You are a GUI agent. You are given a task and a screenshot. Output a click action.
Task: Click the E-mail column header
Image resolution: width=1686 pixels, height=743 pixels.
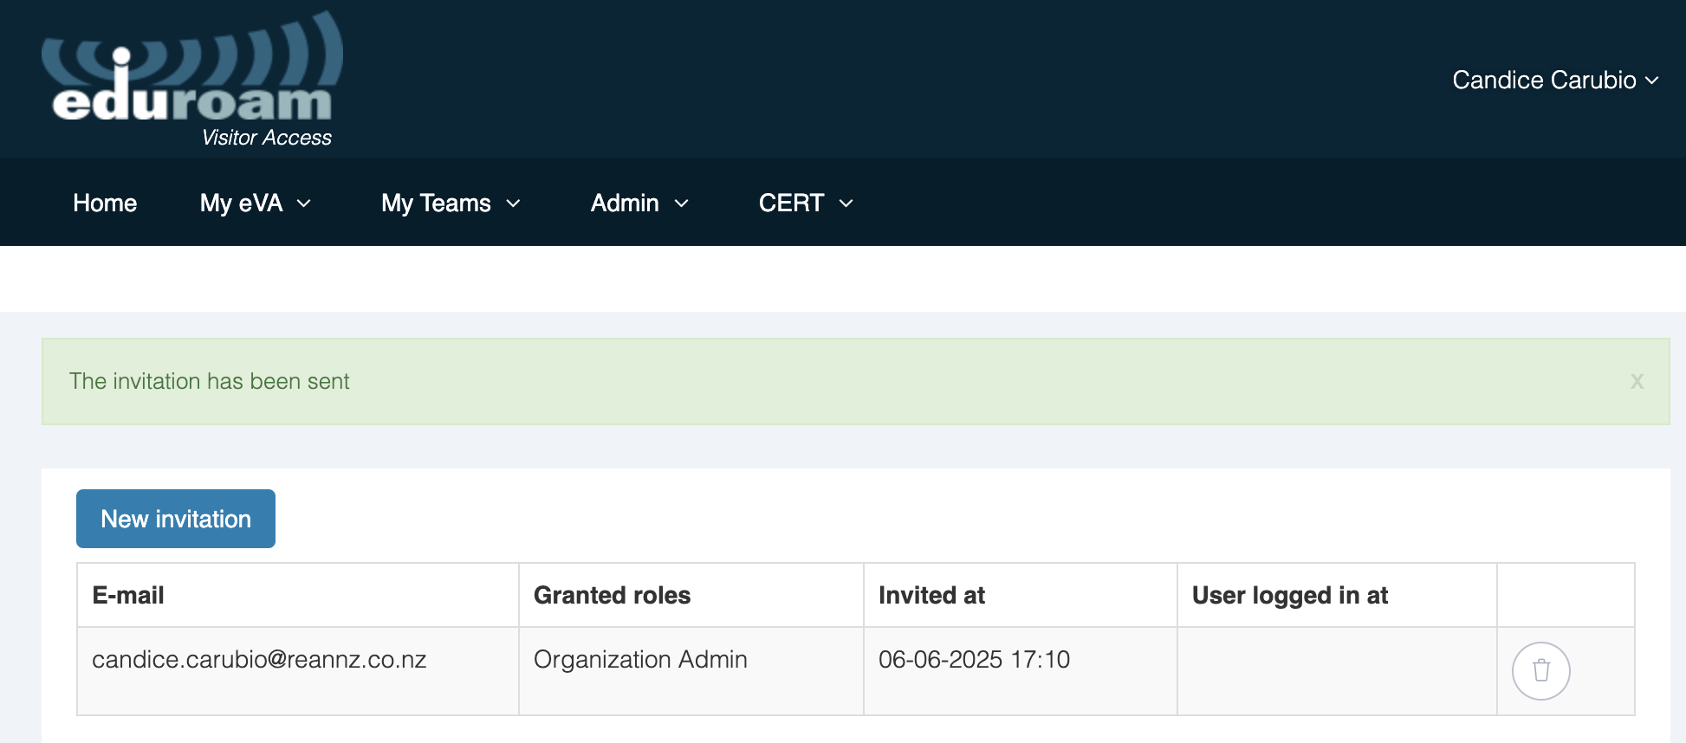(x=128, y=595)
